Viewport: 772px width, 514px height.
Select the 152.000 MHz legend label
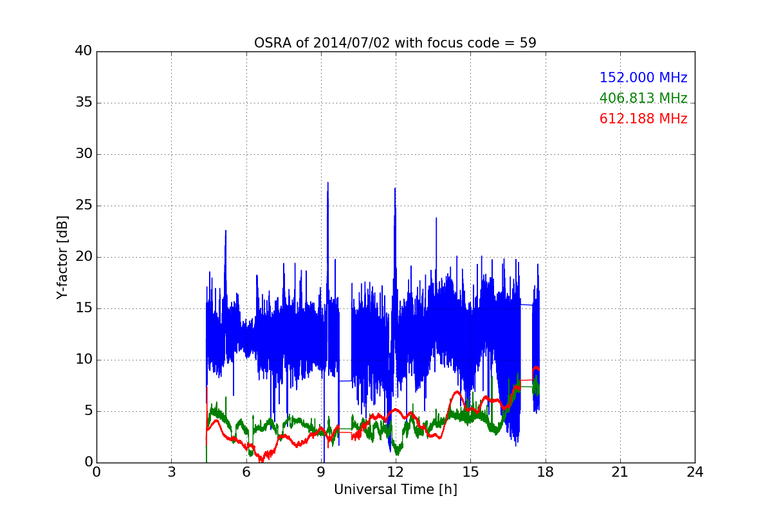pyautogui.click(x=643, y=78)
